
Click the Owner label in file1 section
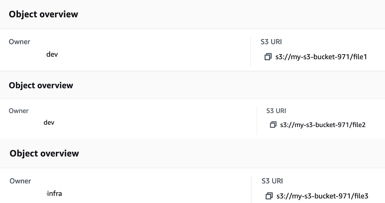tap(20, 42)
